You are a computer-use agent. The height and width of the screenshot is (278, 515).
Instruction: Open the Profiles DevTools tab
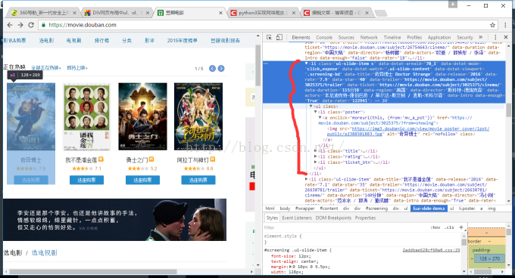click(414, 37)
